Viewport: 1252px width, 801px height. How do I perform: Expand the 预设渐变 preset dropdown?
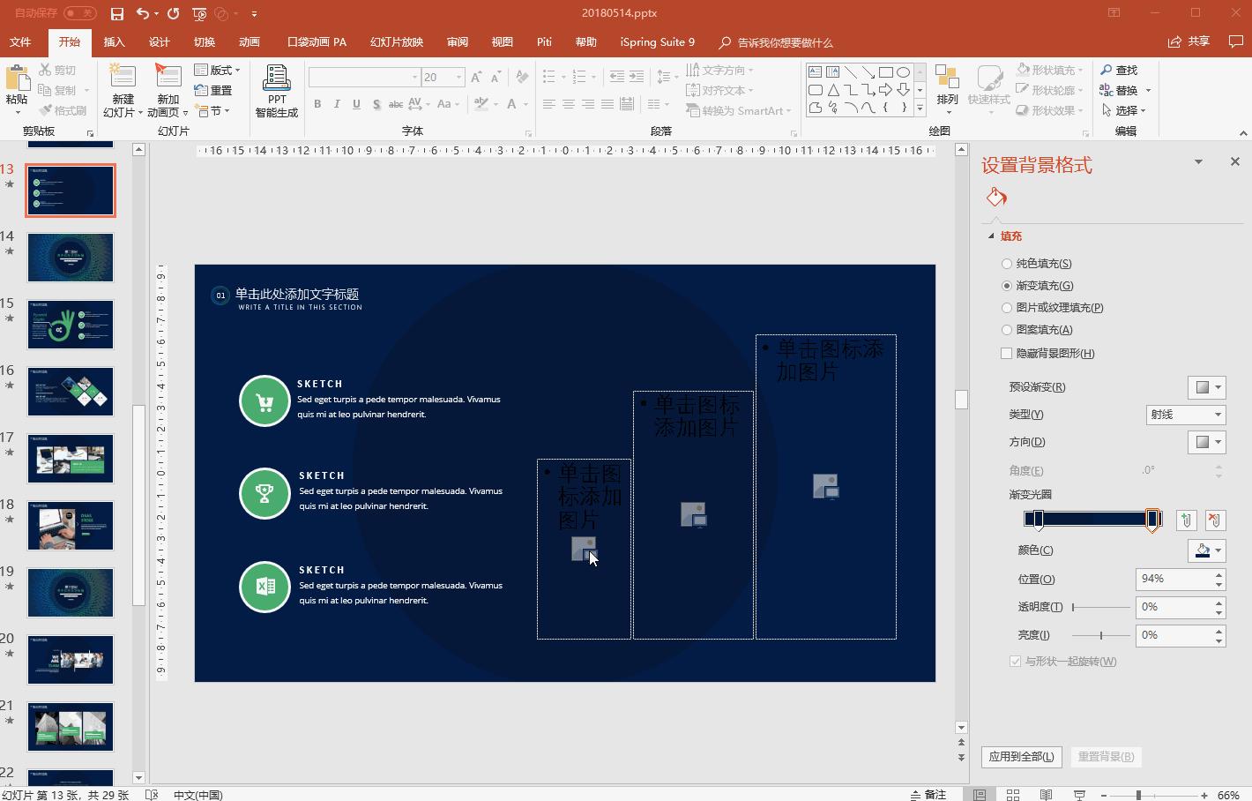[1206, 387]
